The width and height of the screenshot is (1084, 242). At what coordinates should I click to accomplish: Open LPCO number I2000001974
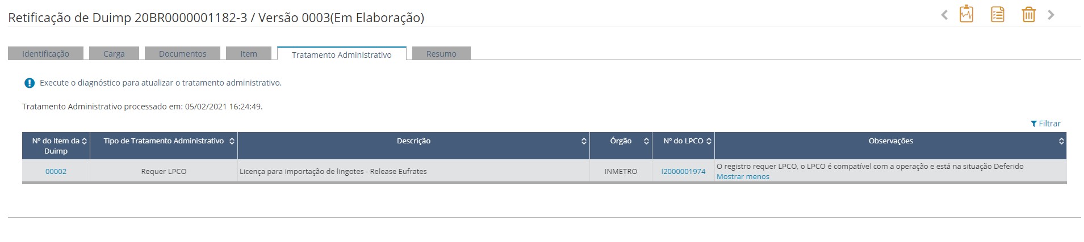tap(683, 171)
